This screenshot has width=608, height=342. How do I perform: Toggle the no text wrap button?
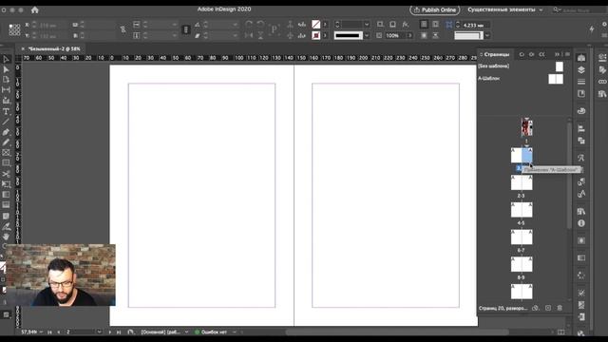pyautogui.click(x=424, y=25)
